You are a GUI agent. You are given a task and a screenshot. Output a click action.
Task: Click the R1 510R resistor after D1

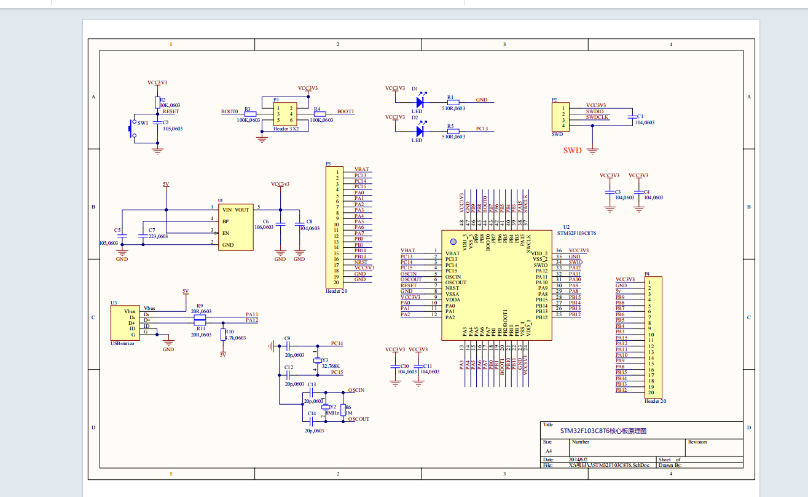point(453,102)
